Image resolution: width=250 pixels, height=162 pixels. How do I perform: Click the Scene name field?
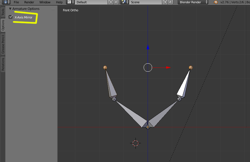click(x=146, y=2)
